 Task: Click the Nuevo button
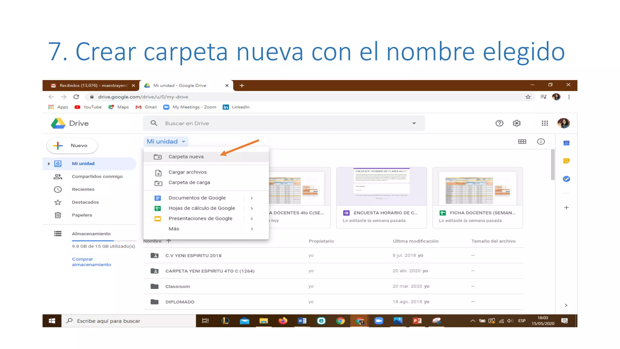pyautogui.click(x=72, y=146)
